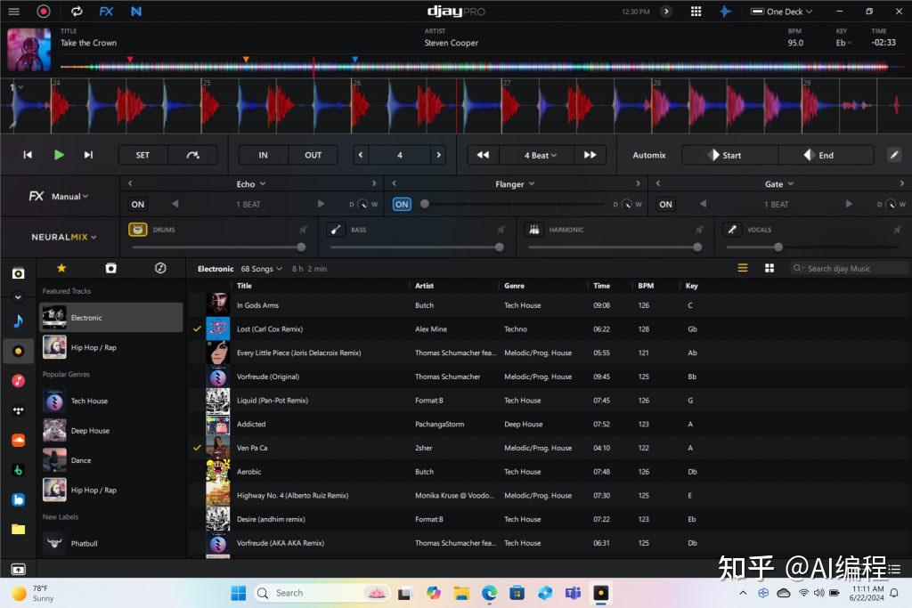Viewport: 912px width, 608px height.
Task: Skip to next track button
Action: coord(88,155)
